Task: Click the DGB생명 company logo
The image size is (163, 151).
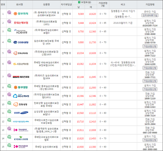Action: [21, 42]
